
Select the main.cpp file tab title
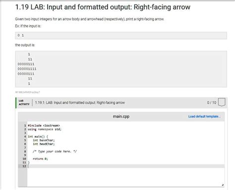[x=121, y=116]
